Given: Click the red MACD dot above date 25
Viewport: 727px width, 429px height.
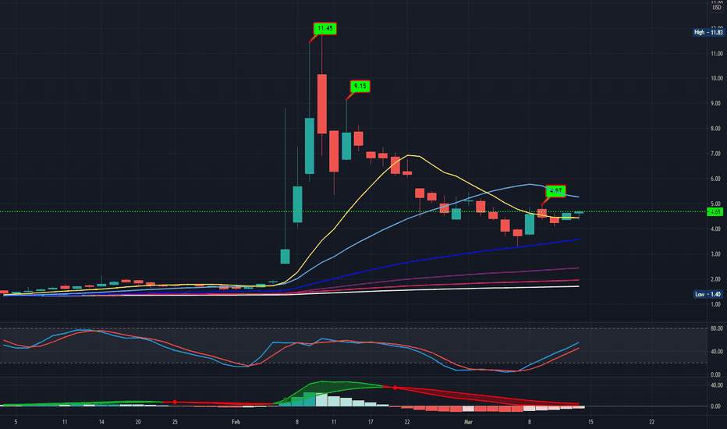Looking at the screenshot, I should click(x=175, y=402).
